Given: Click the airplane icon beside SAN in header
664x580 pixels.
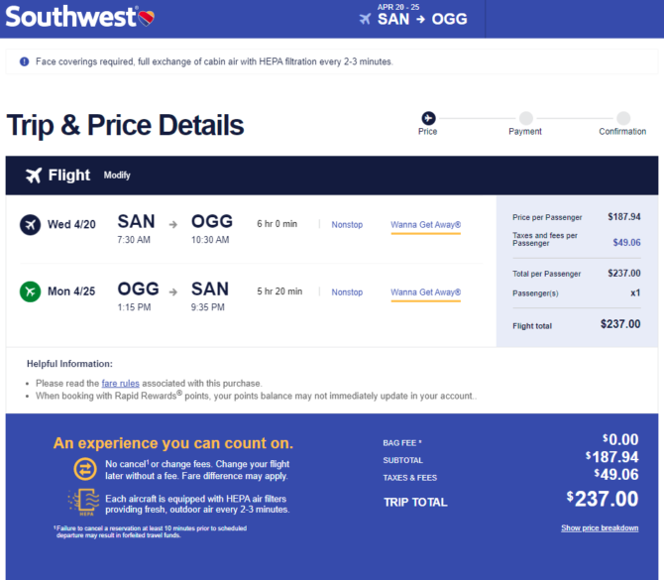Looking at the screenshot, I should point(365,19).
